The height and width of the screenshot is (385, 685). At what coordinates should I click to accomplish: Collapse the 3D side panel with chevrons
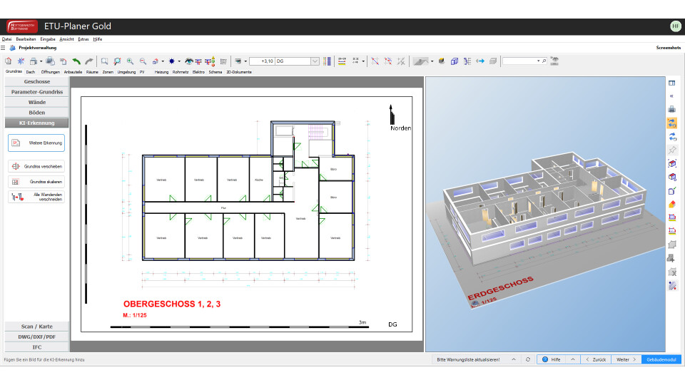[671, 96]
